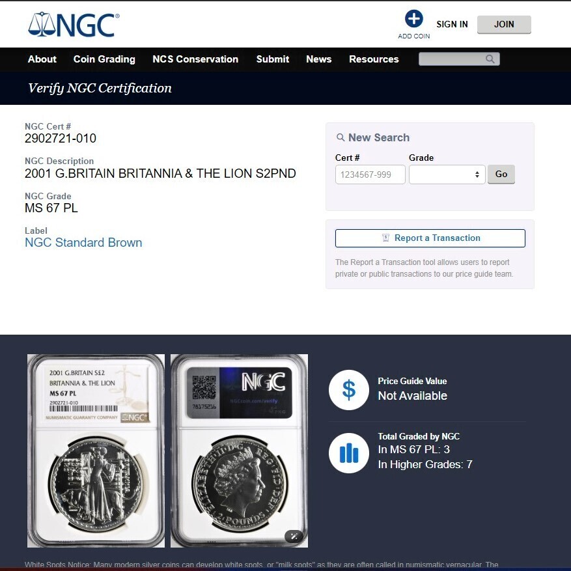Open the NGC Standard Brown label link
Image resolution: width=571 pixels, height=571 pixels.
[83, 243]
